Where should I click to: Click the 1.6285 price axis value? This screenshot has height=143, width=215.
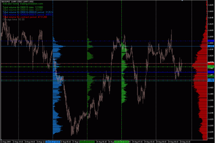[211, 132]
